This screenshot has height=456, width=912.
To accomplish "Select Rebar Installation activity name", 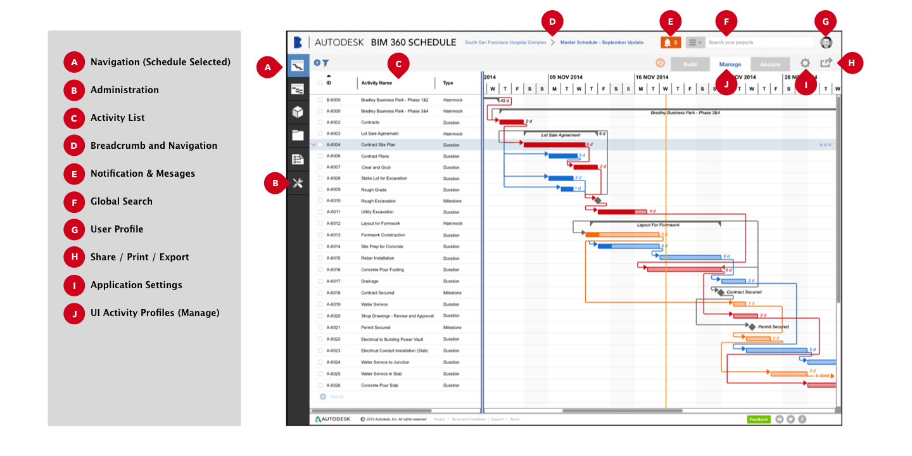I will (x=377, y=258).
